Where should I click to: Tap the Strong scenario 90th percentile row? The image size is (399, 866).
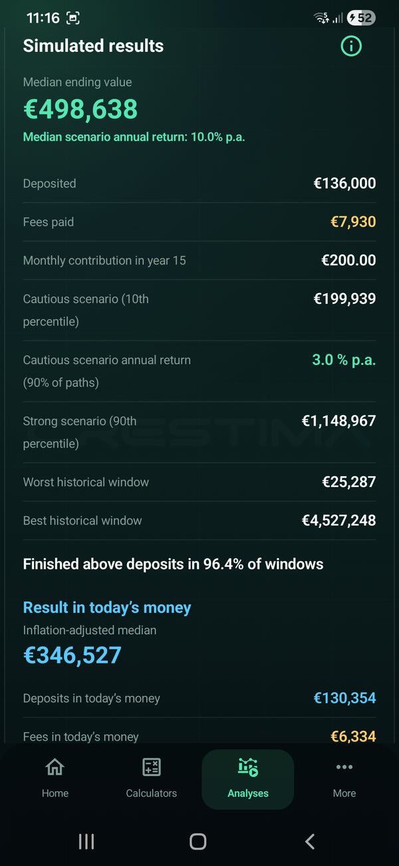[199, 432]
